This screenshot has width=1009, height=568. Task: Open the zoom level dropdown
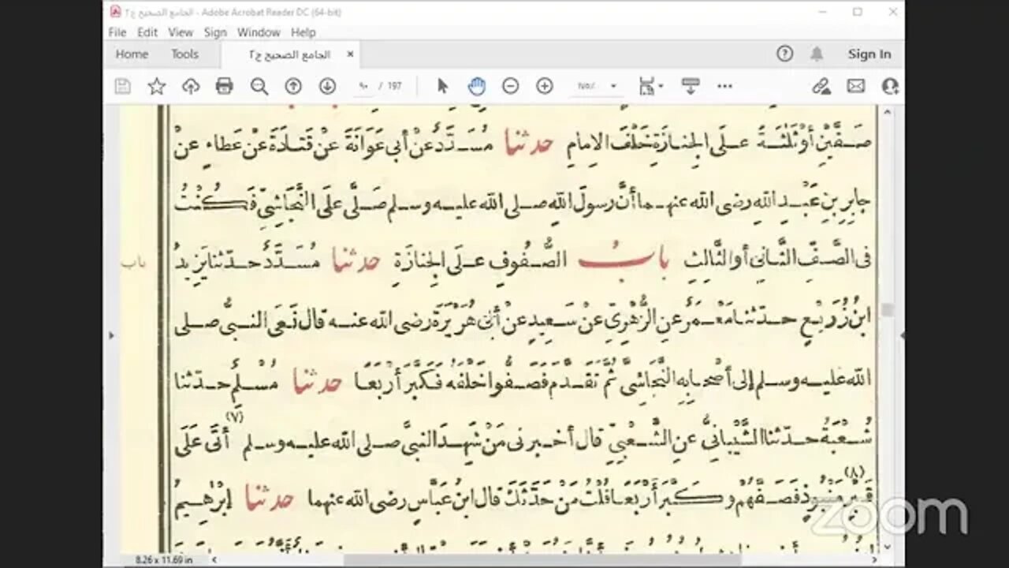coord(613,86)
